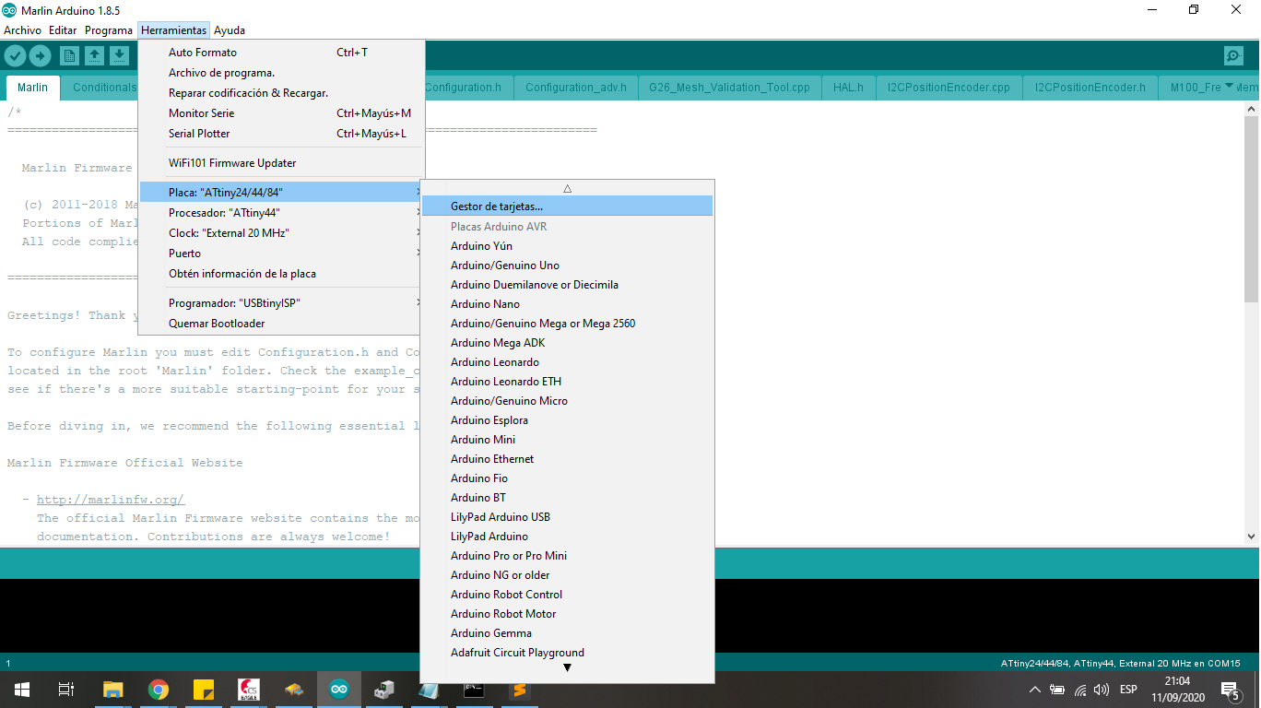The width and height of the screenshot is (1261, 708).
Task: Select the Arduino/Genuino Uno board
Action: point(567,265)
